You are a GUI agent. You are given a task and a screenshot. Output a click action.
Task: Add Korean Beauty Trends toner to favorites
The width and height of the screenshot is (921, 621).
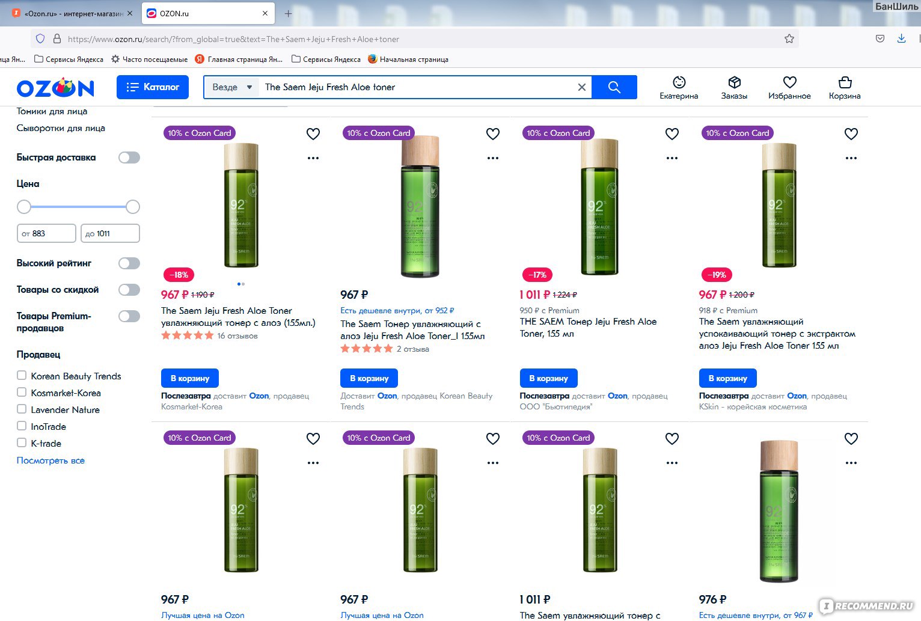(493, 134)
